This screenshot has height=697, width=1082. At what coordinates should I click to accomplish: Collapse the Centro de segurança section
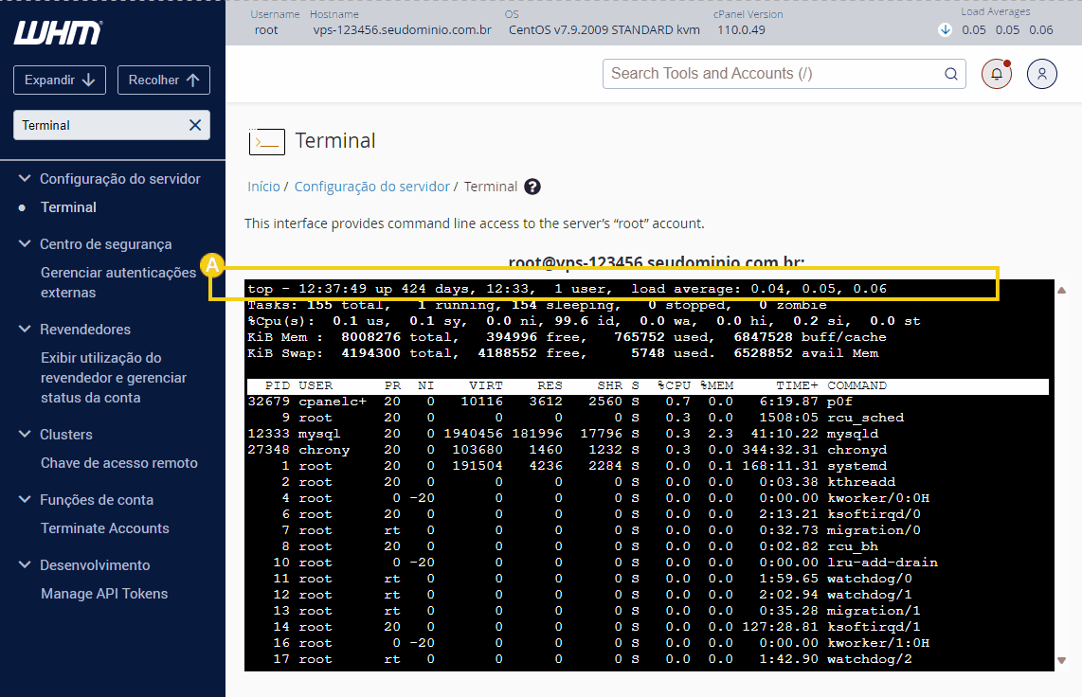[23, 243]
